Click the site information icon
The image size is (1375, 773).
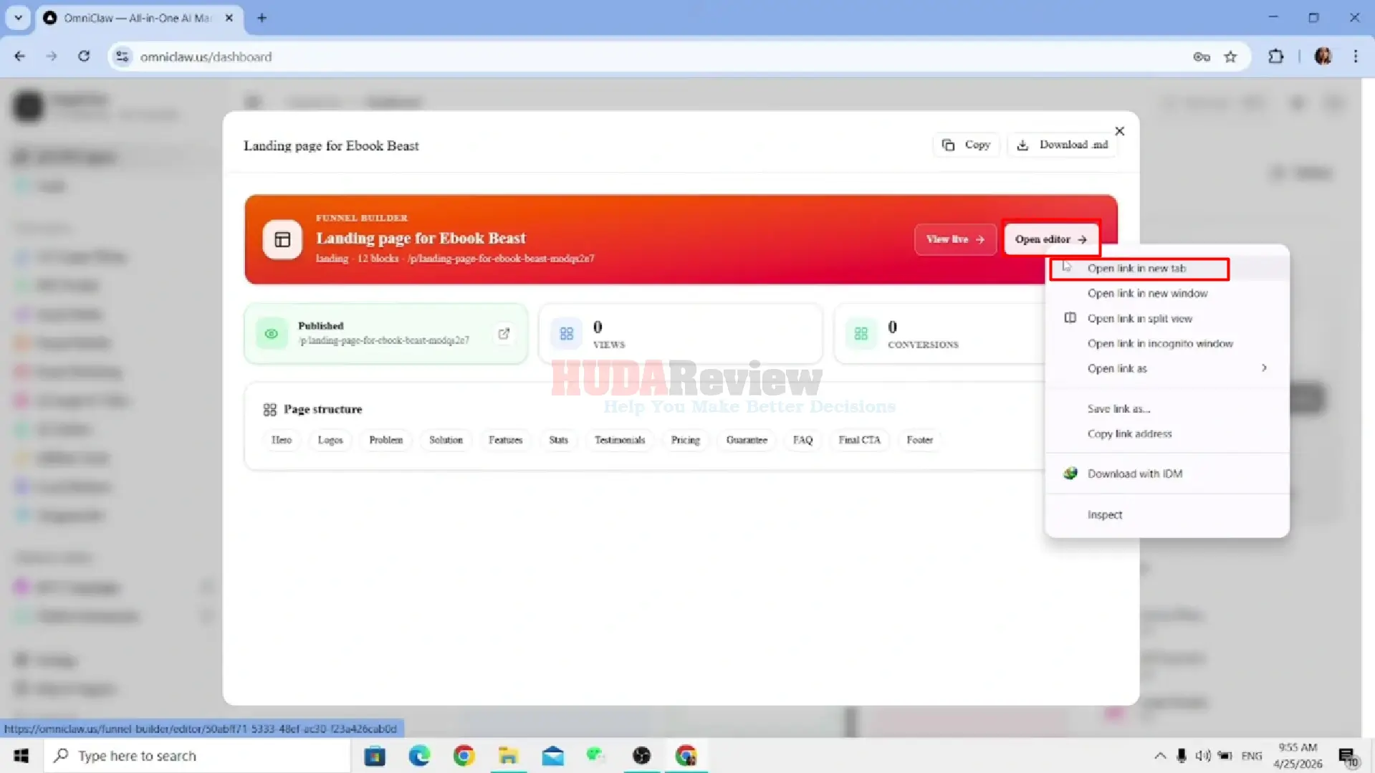[123, 57]
